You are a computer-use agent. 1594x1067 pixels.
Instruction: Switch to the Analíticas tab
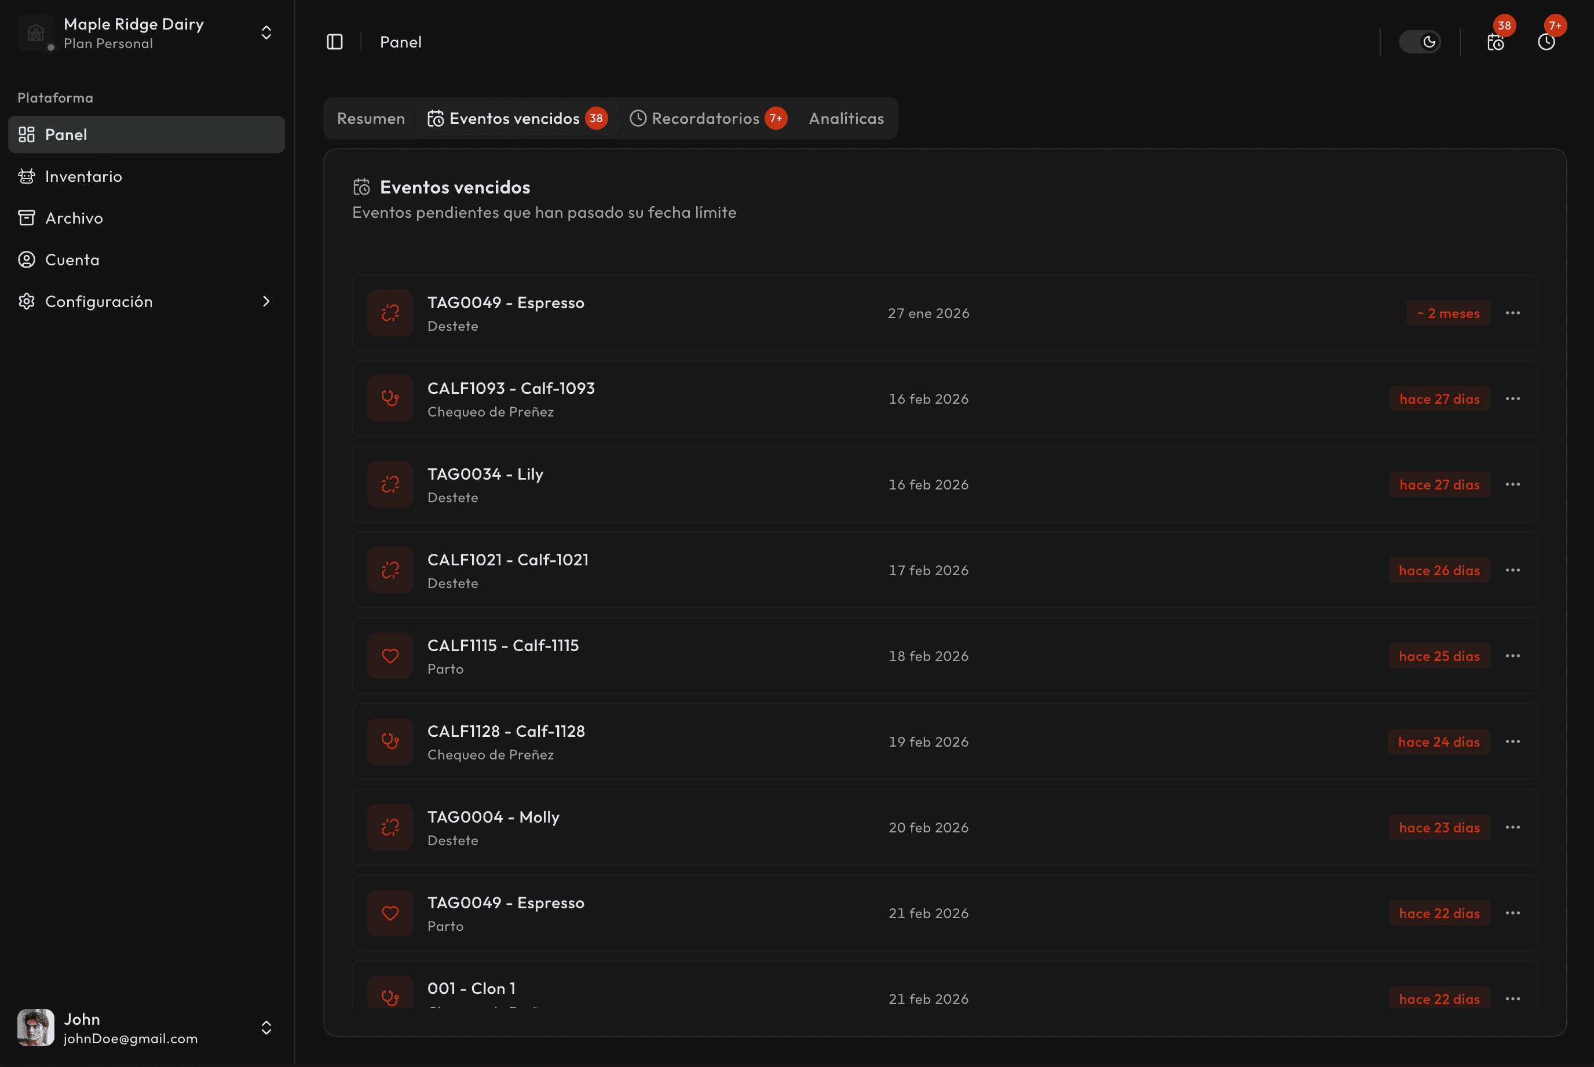point(846,118)
